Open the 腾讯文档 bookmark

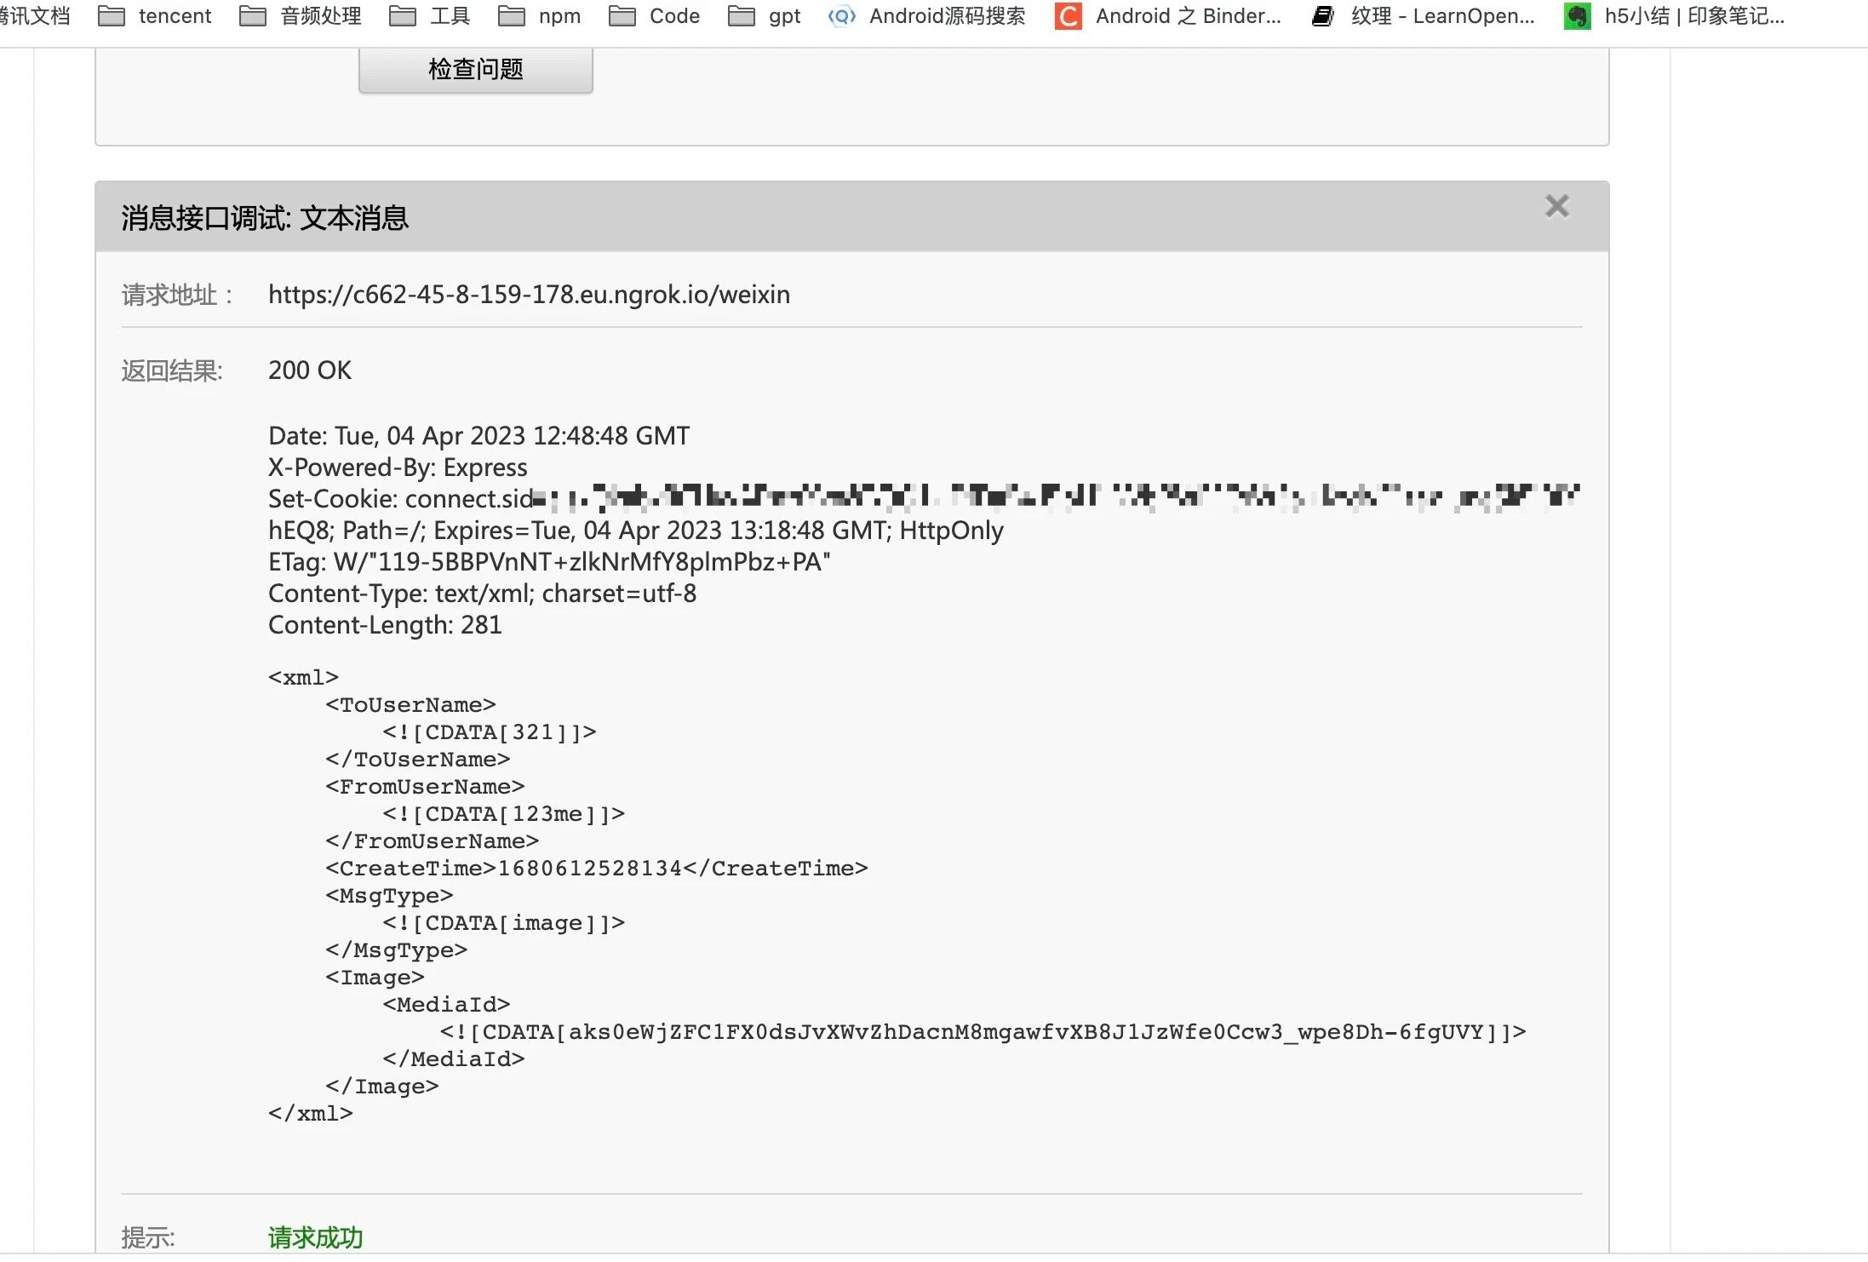pos(34,16)
